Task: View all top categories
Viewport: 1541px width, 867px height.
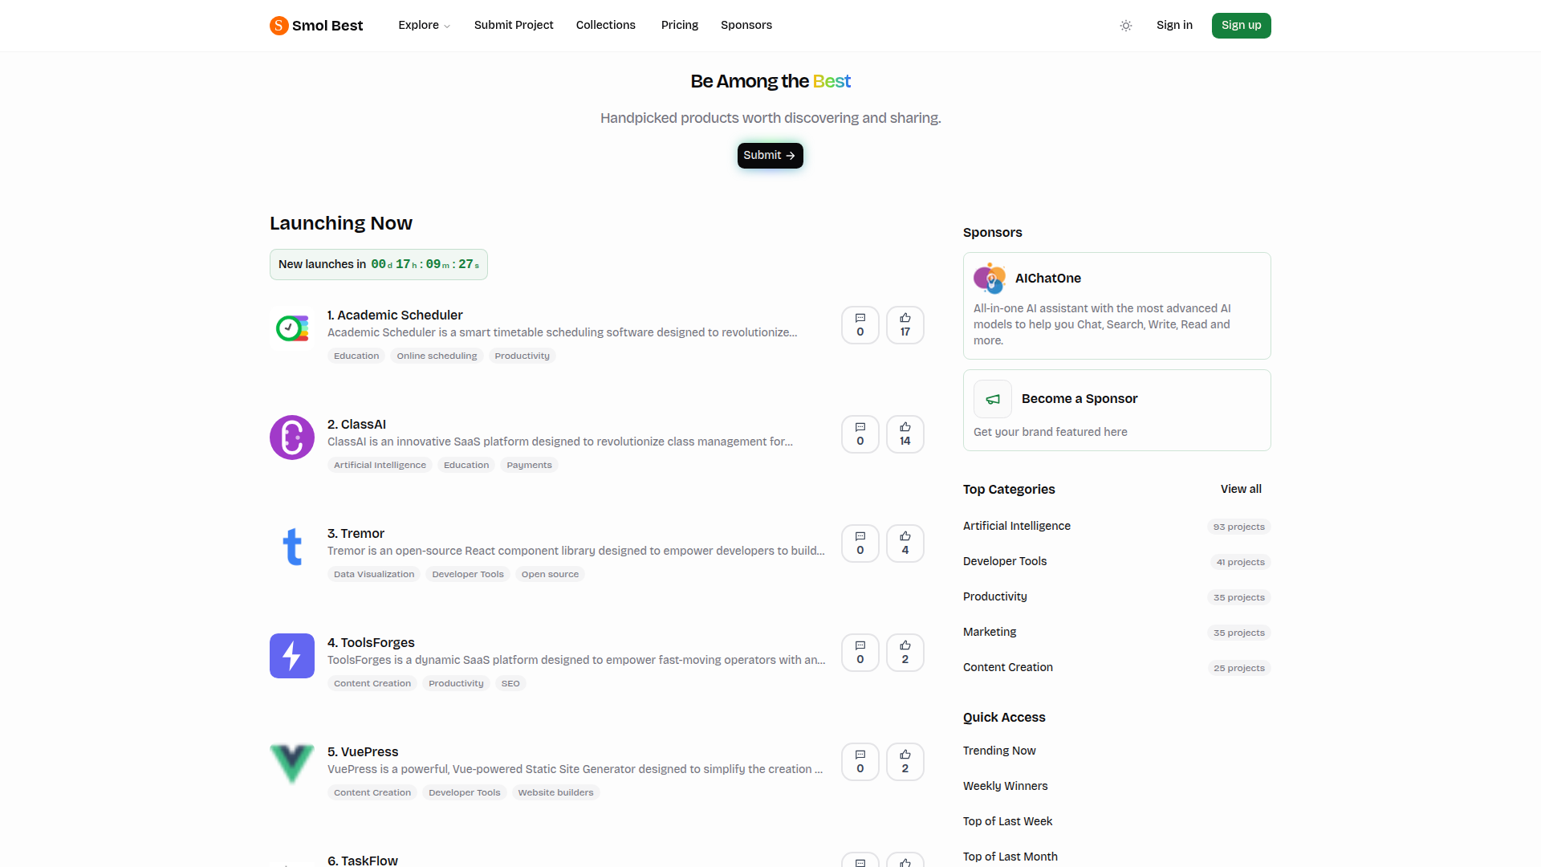Action: [x=1241, y=490]
